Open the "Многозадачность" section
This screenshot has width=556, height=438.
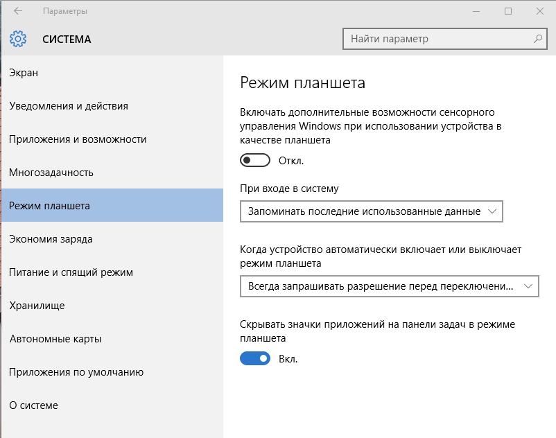tap(51, 173)
